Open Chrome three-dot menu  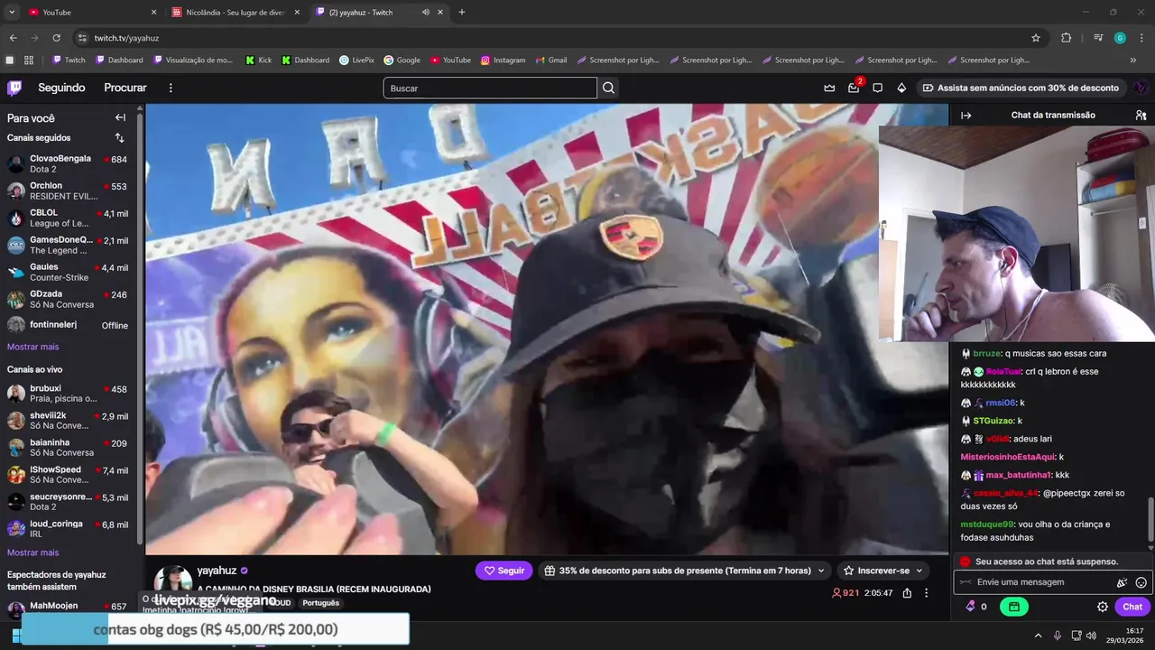tap(1141, 38)
